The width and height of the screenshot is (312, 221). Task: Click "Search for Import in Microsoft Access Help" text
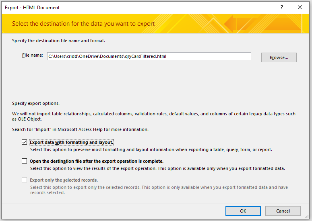pyautogui.click(x=80, y=129)
